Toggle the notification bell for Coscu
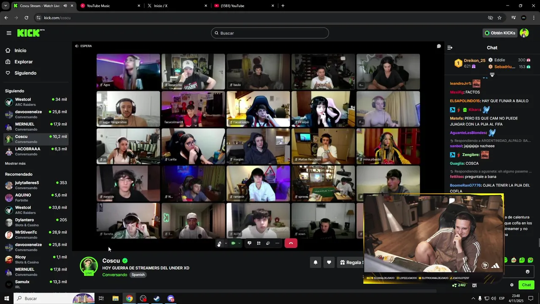The width and height of the screenshot is (540, 304). pyautogui.click(x=315, y=262)
